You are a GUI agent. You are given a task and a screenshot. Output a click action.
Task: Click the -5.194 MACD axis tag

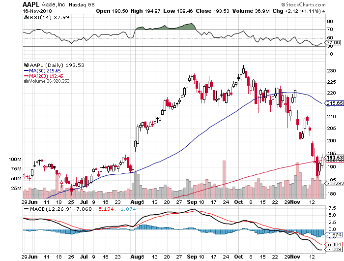click(334, 245)
